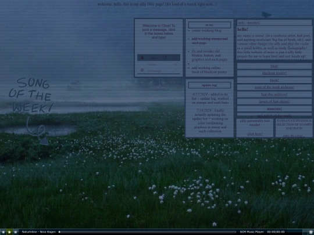Click the Naturträne - Nina Hagen track title

coord(38,232)
